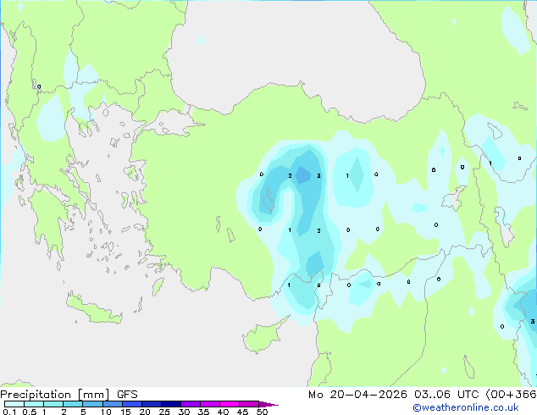The image size is (537, 415).
Task: Click the 30–35 mm purple legend swatch
Action: [191, 404]
